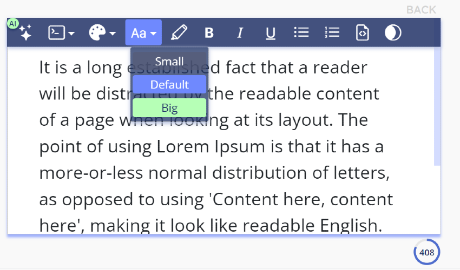Click the BACK link

pos(421,10)
